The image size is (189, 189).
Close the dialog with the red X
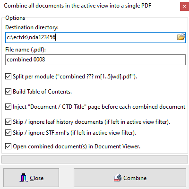(x=184, y=6)
